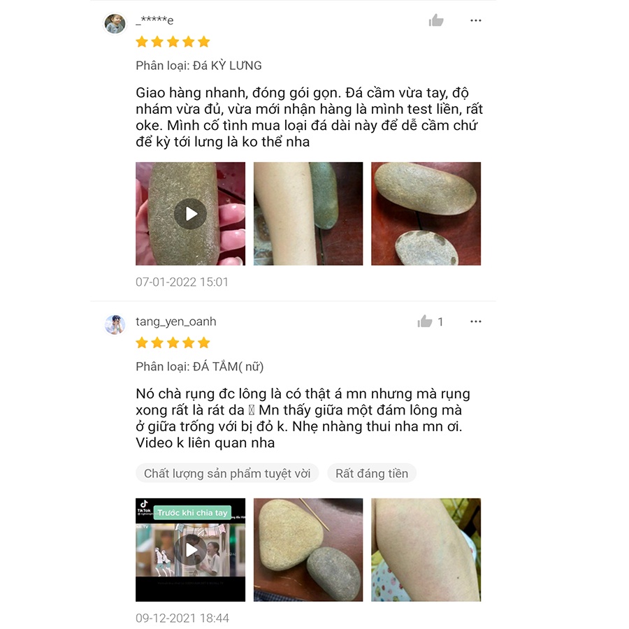Viewport: 629px width, 629px height.
Task: Open the masked username _*****e
Action: click(x=154, y=20)
